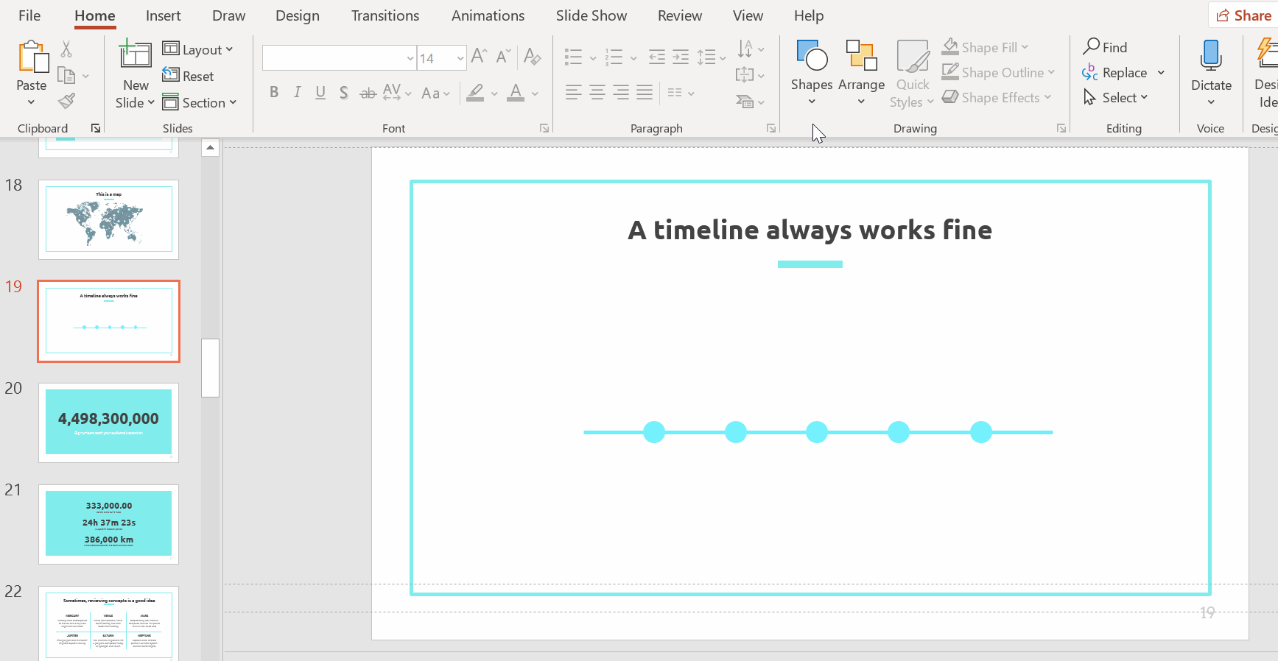Toggle italic formatting
Viewport: 1278px width, 661px height.
298,93
